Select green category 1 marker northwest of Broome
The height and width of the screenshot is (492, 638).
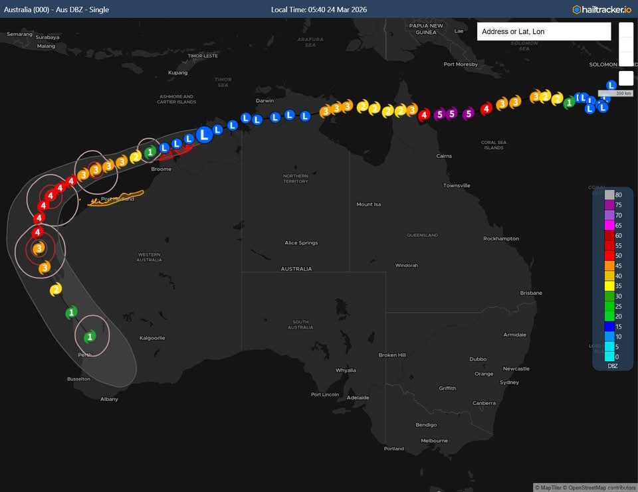(x=150, y=152)
